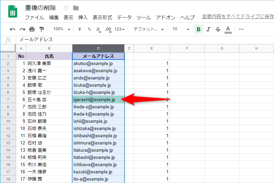Select cell ishibashi@example.jp
Image resolution: width=274 pixels, height=183 pixels.
click(x=99, y=136)
